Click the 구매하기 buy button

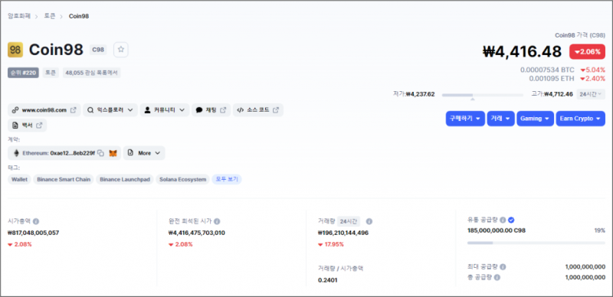[x=465, y=119]
